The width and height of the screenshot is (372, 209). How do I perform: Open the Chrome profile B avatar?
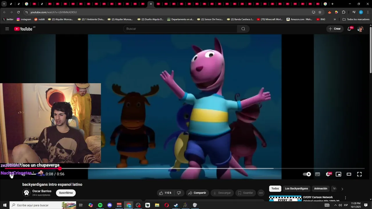(x=361, y=12)
